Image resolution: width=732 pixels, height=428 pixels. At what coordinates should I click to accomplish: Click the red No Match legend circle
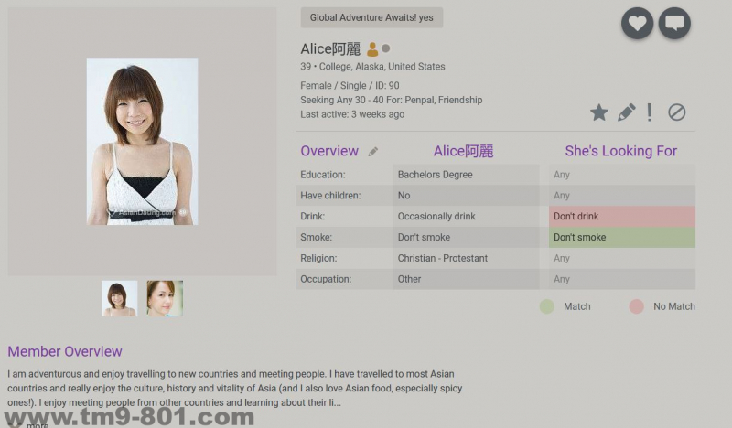tap(637, 306)
